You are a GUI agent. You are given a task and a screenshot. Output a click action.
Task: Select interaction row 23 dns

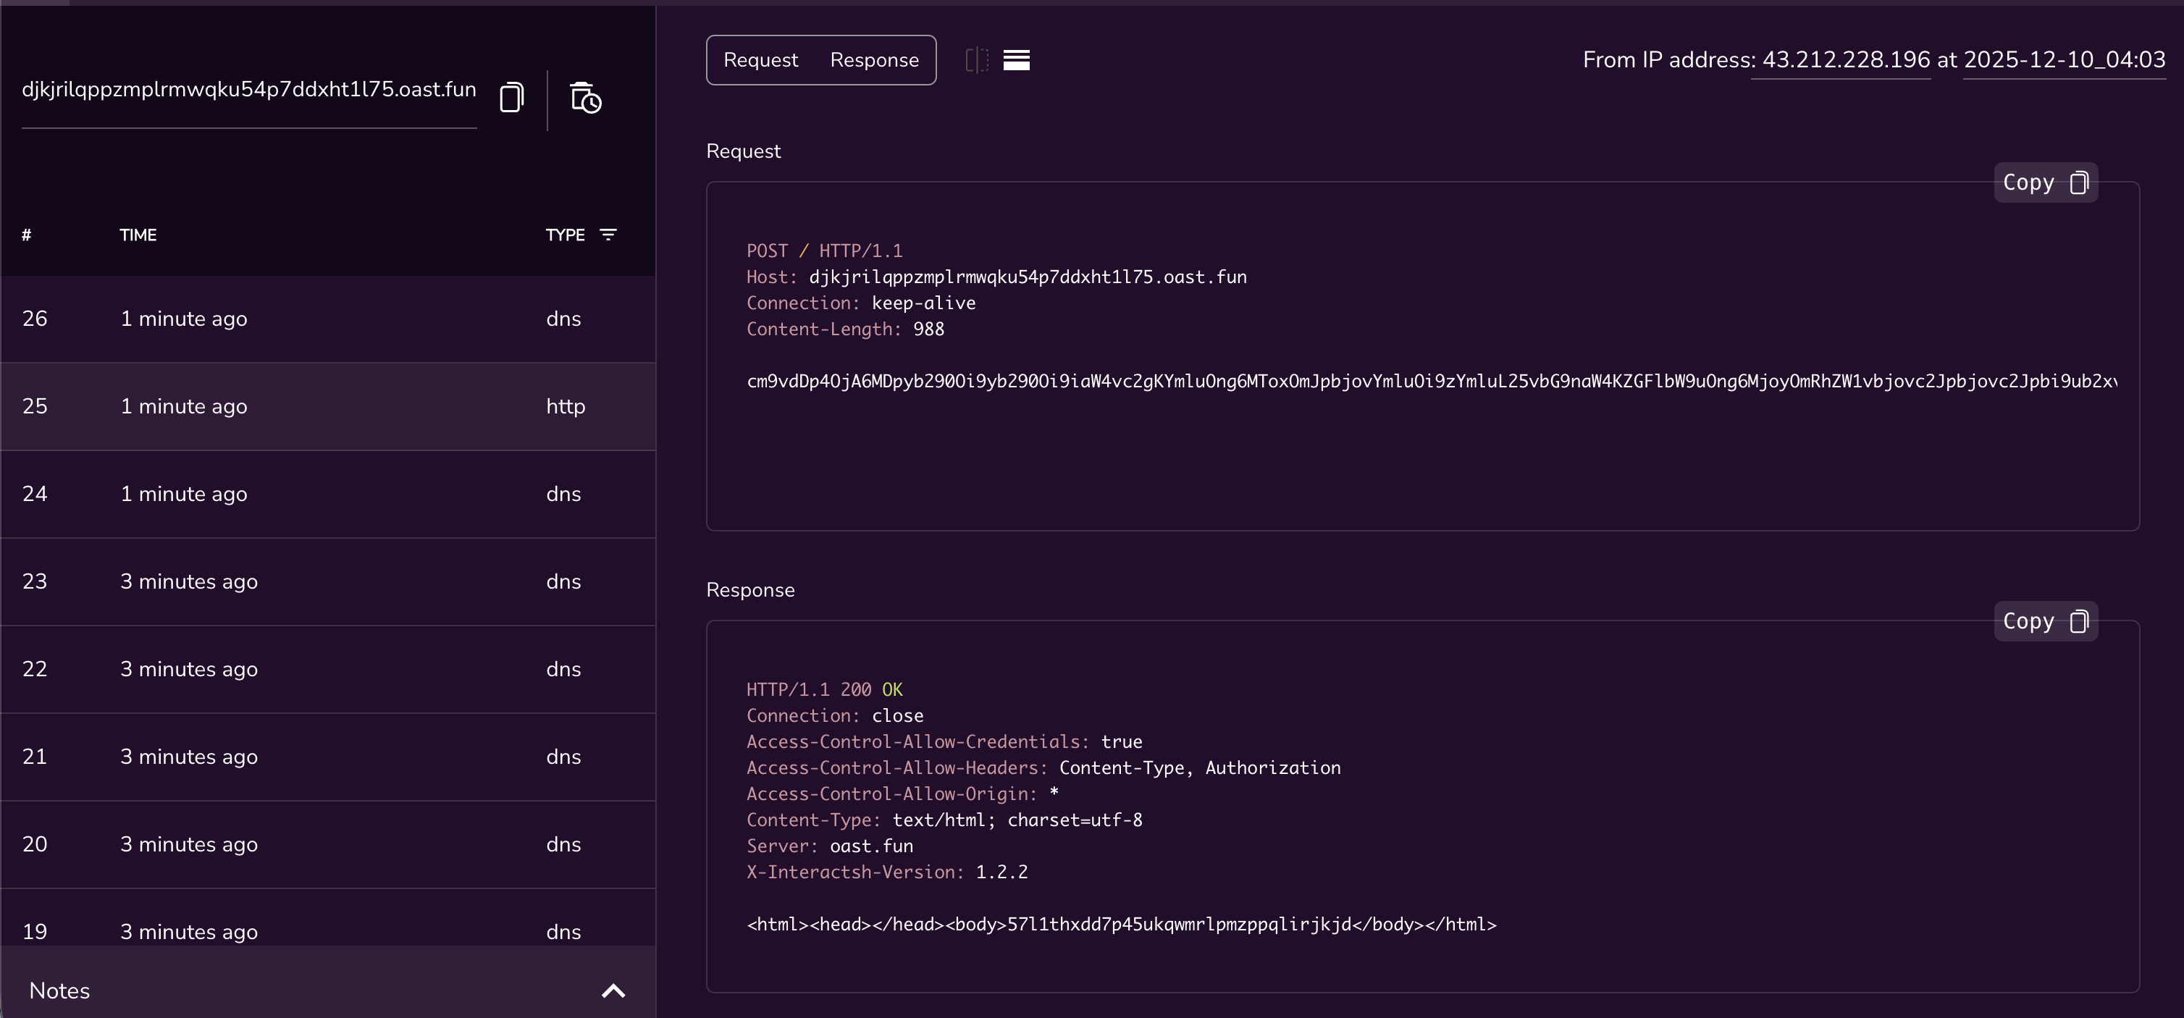pos(327,581)
